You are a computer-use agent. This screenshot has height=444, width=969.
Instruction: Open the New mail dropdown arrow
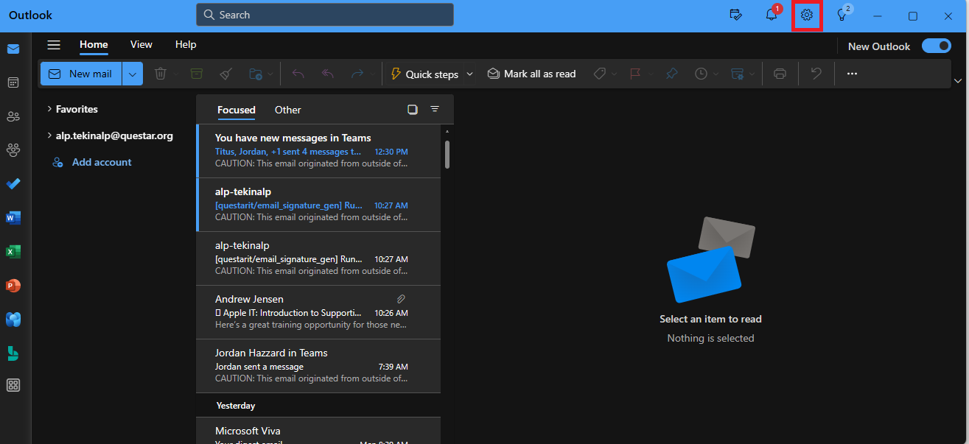133,74
